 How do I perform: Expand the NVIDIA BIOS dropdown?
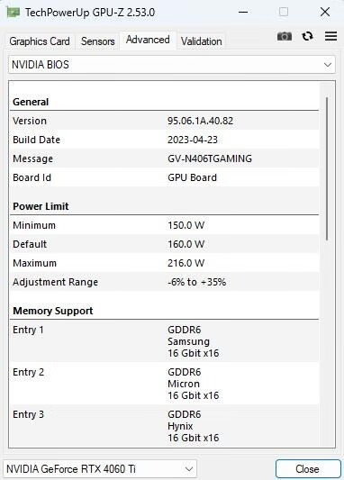172,65
